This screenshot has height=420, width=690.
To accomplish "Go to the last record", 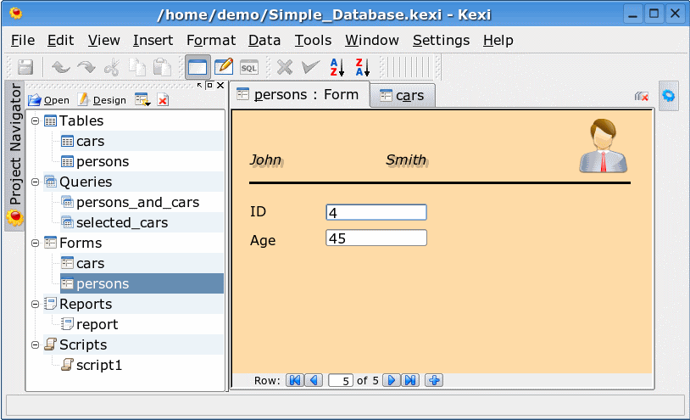I will 410,380.
